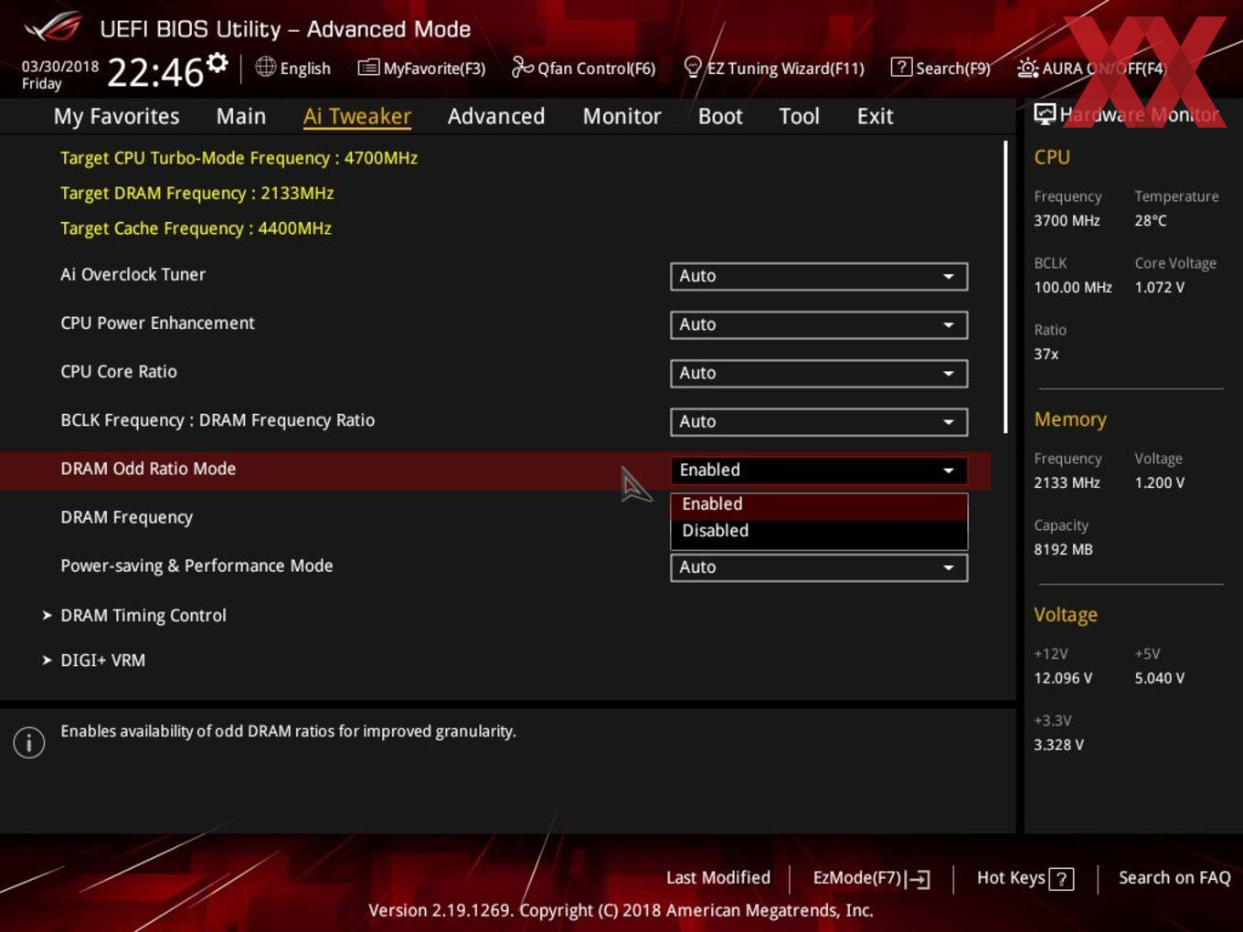Open Power-saving & Performance Mode dropdown
Screen dimensions: 1243x932
(x=819, y=567)
